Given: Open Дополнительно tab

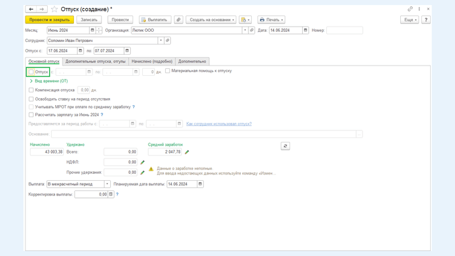Looking at the screenshot, I should point(192,62).
